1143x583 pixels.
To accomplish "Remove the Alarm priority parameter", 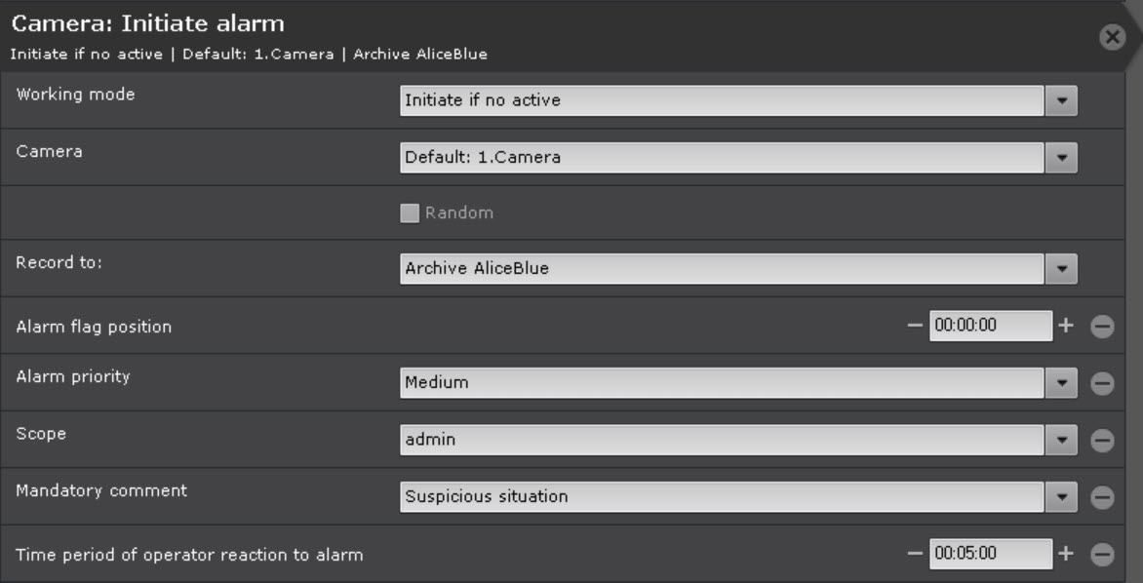I will click(x=1102, y=384).
